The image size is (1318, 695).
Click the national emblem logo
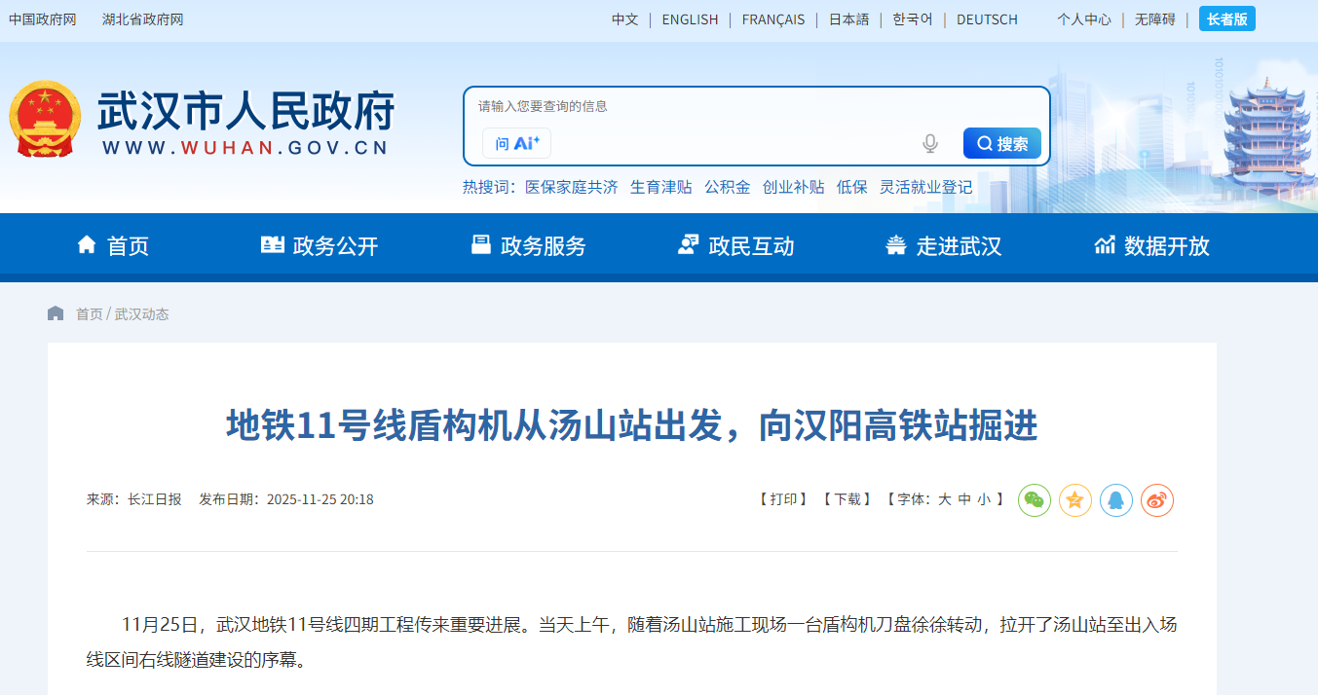(x=45, y=120)
